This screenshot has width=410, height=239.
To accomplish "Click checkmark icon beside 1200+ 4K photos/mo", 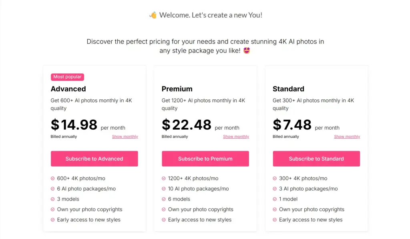I will (164, 179).
